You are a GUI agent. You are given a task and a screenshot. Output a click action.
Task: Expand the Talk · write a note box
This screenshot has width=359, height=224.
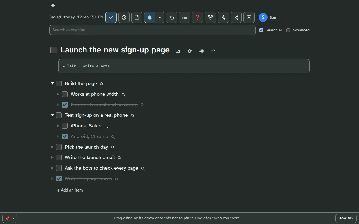[184, 66]
